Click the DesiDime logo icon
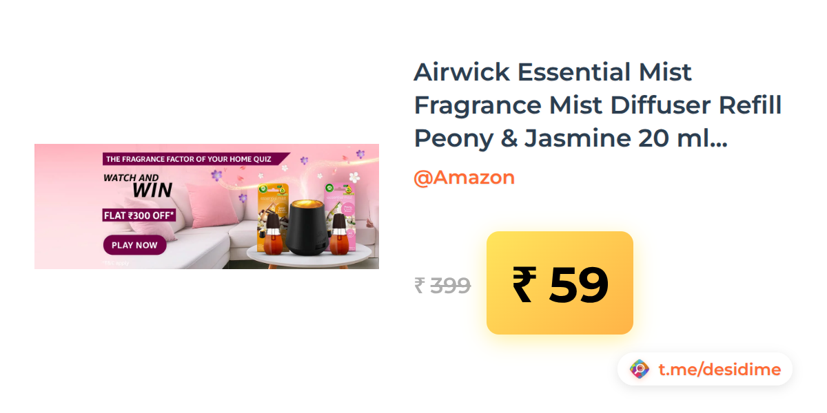This screenshot has width=827, height=413. coord(640,370)
